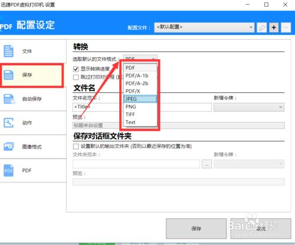Enable the skip print dialog checkbox
The width and height of the screenshot is (295, 245).
tap(76, 77)
